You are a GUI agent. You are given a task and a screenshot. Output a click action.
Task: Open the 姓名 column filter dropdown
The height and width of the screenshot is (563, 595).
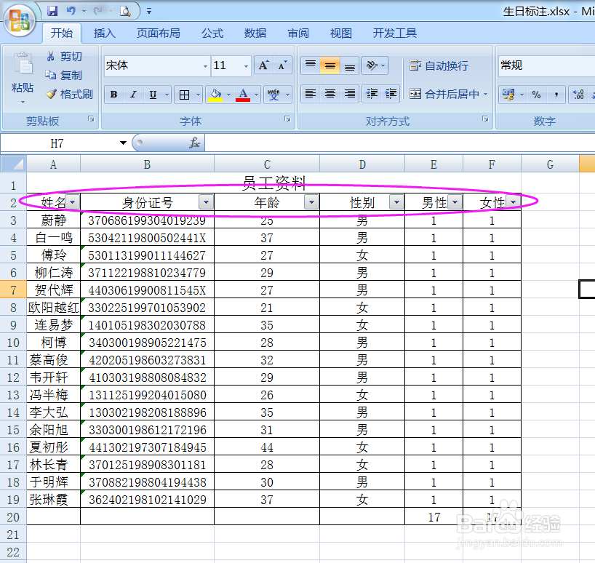[x=73, y=202]
